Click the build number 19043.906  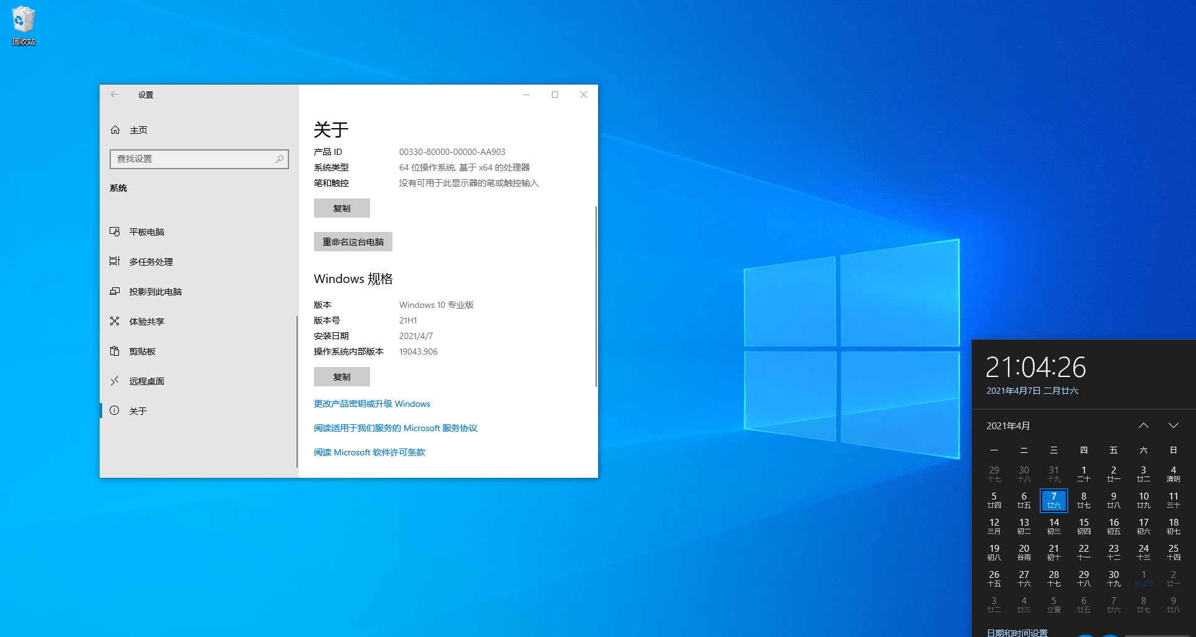pyautogui.click(x=419, y=351)
